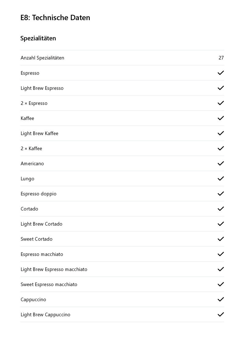Viewport: 244px width, 346px height.
Task: Select the Light Brew Cappuccino checkmark
Action: coord(221,315)
